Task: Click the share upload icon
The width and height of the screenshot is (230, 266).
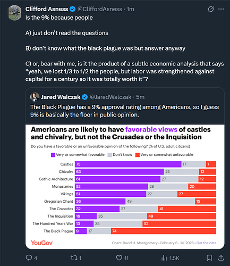Action: tap(221, 258)
